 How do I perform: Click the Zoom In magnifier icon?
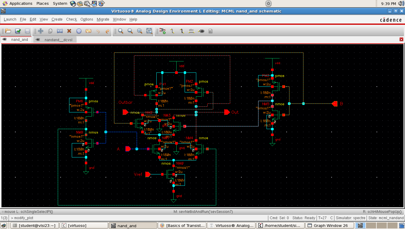(121, 31)
